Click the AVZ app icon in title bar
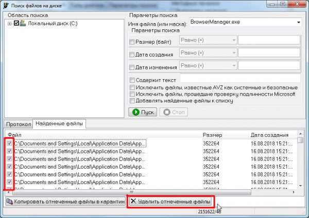 coord(6,6)
